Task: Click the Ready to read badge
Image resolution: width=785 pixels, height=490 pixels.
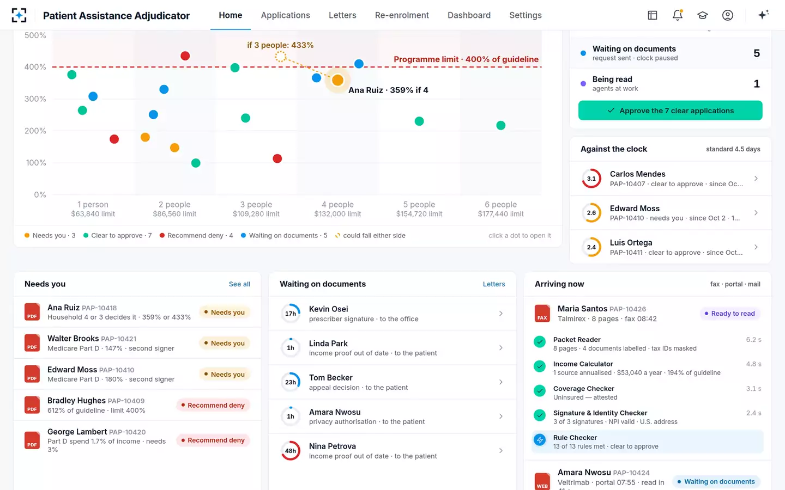Action: [x=730, y=314]
